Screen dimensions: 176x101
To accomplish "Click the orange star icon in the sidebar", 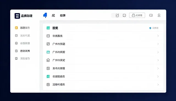I will (16, 28).
